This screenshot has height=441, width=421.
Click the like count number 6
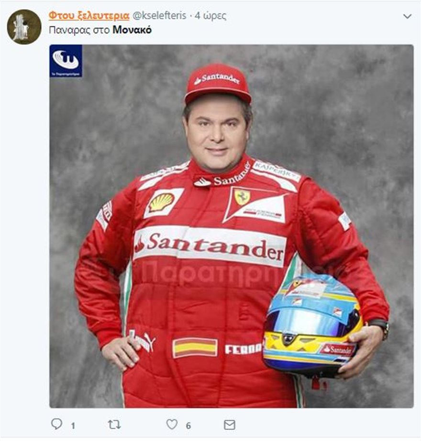pos(188,426)
